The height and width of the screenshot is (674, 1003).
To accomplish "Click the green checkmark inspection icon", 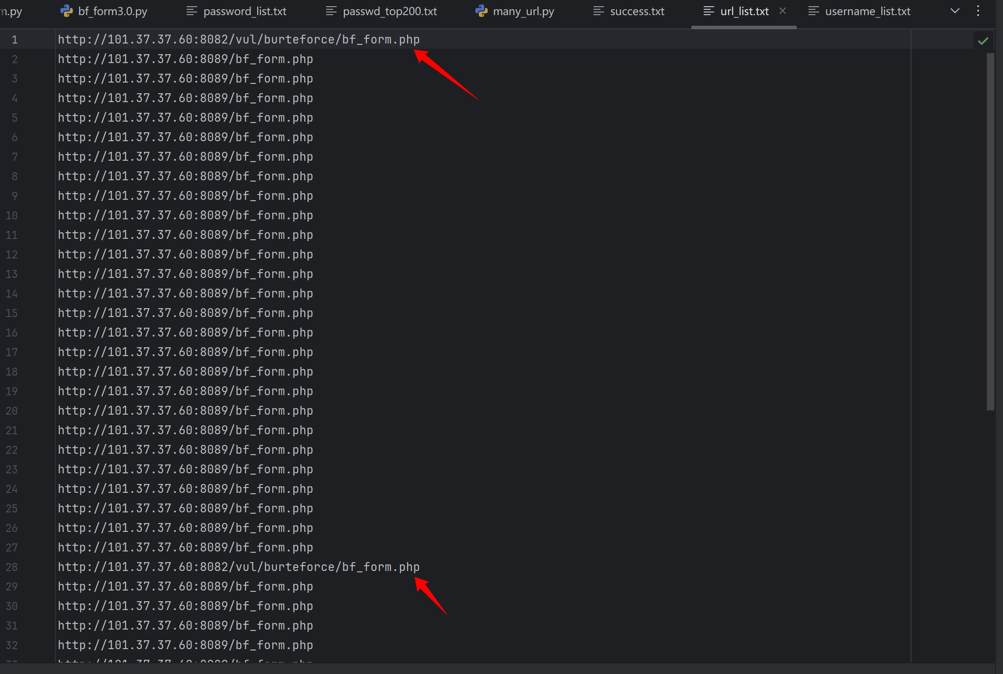I will (983, 41).
